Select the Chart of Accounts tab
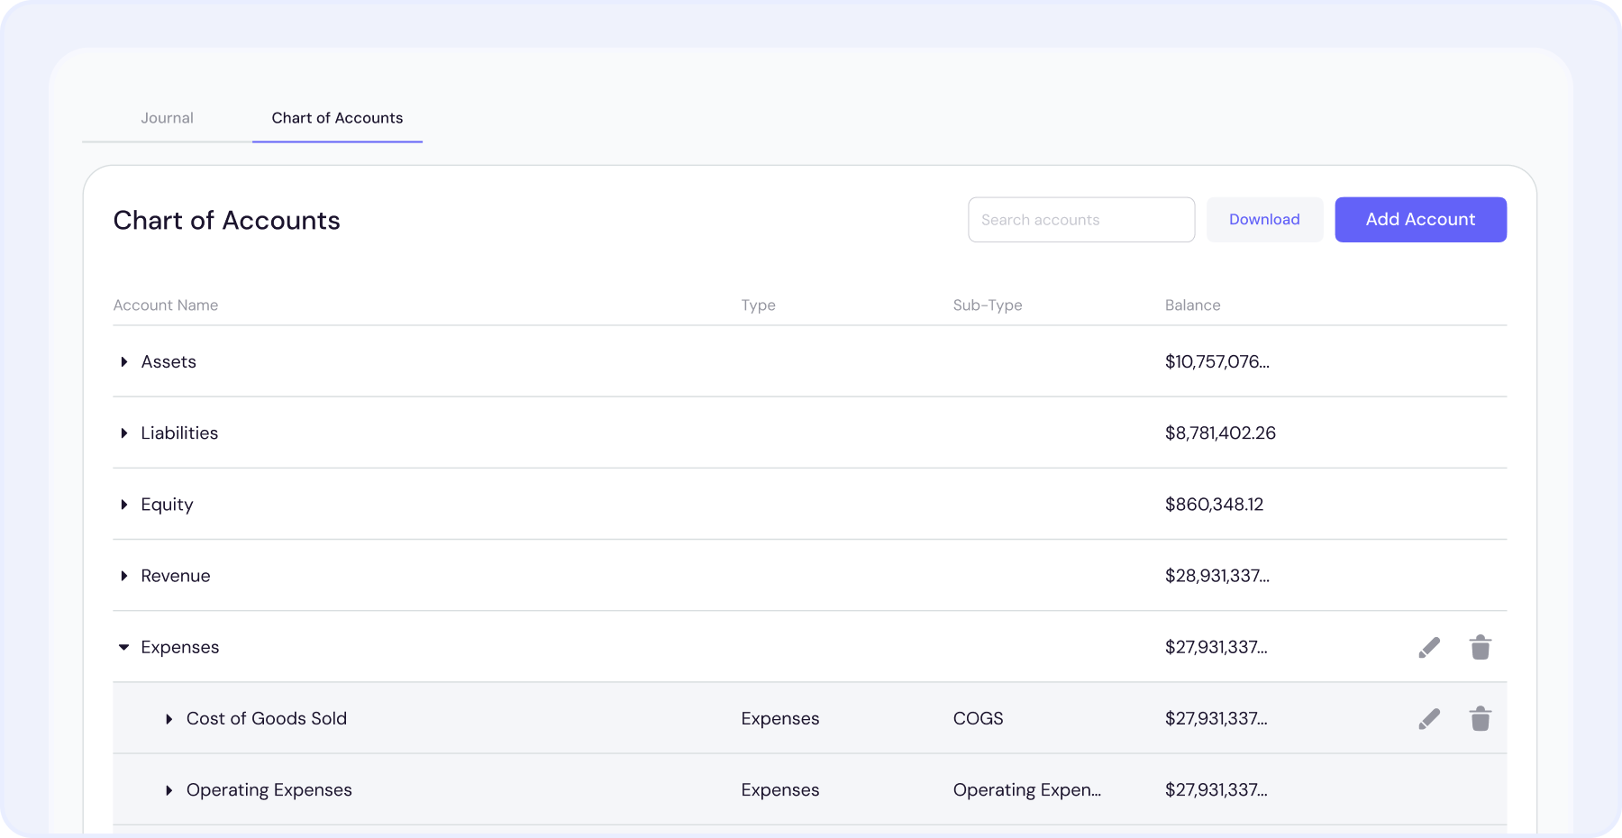 pos(337,117)
